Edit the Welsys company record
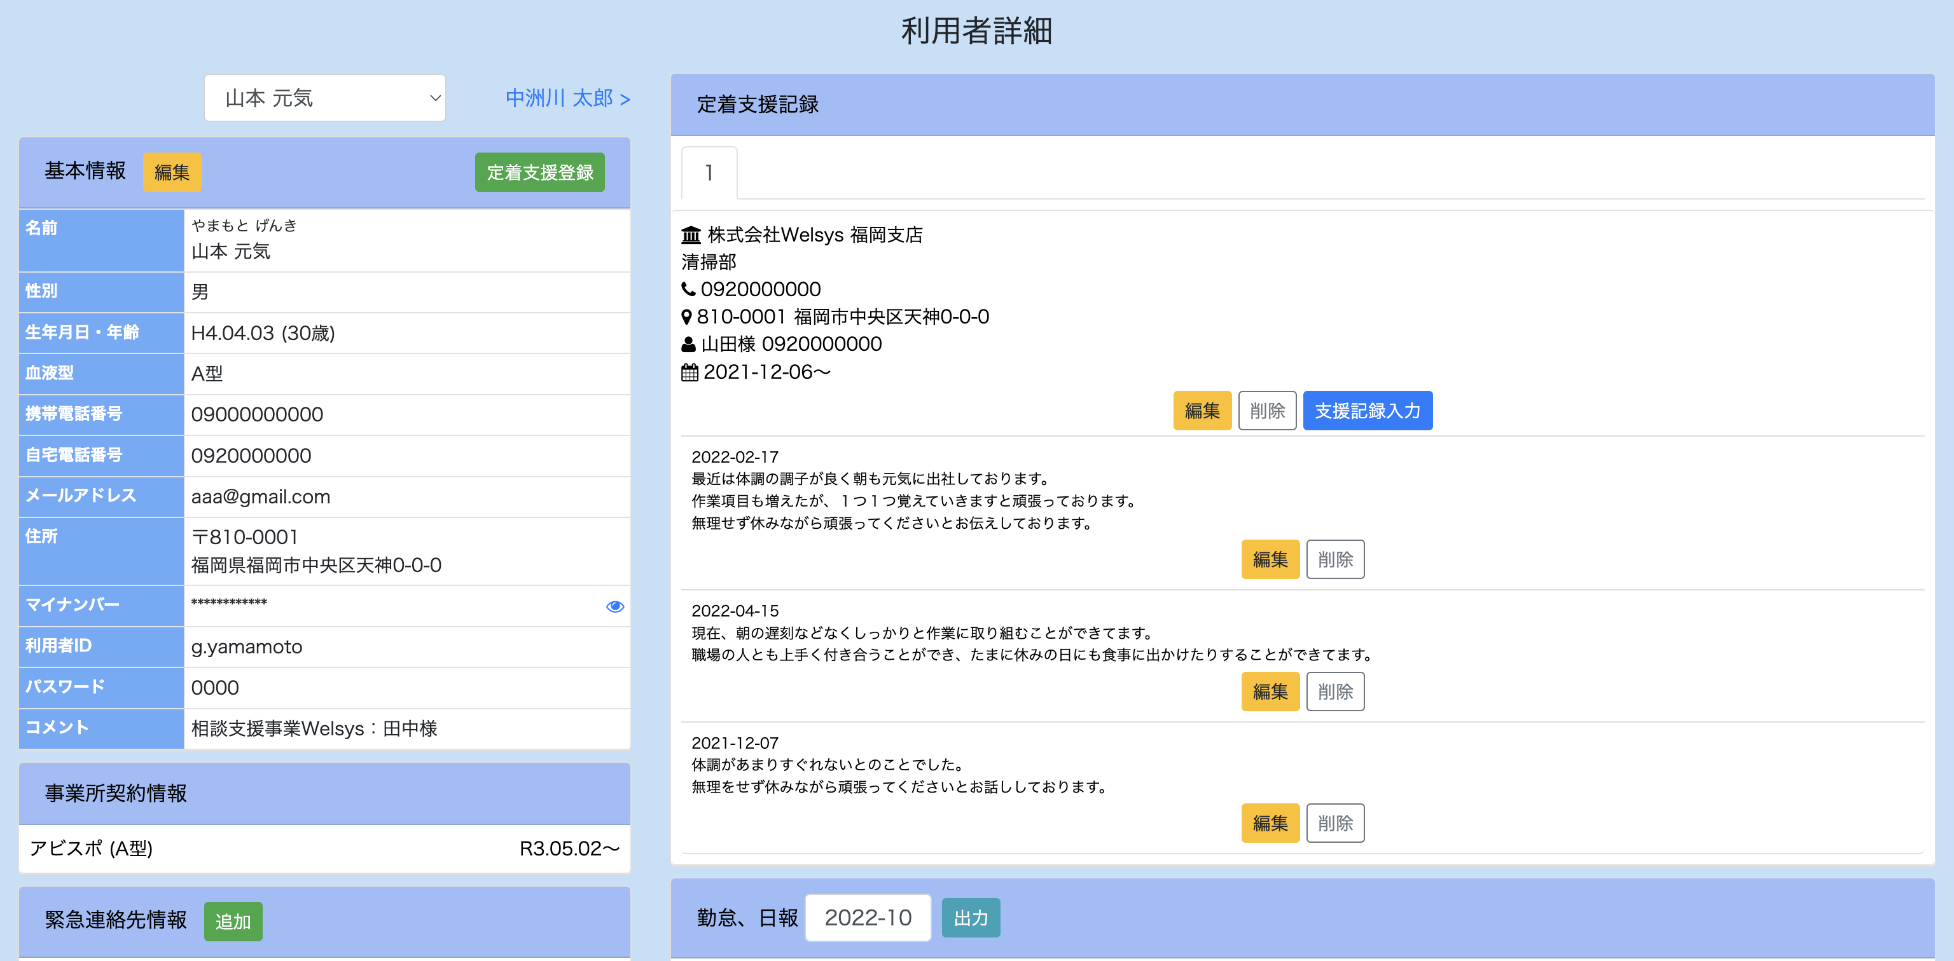 (1202, 411)
